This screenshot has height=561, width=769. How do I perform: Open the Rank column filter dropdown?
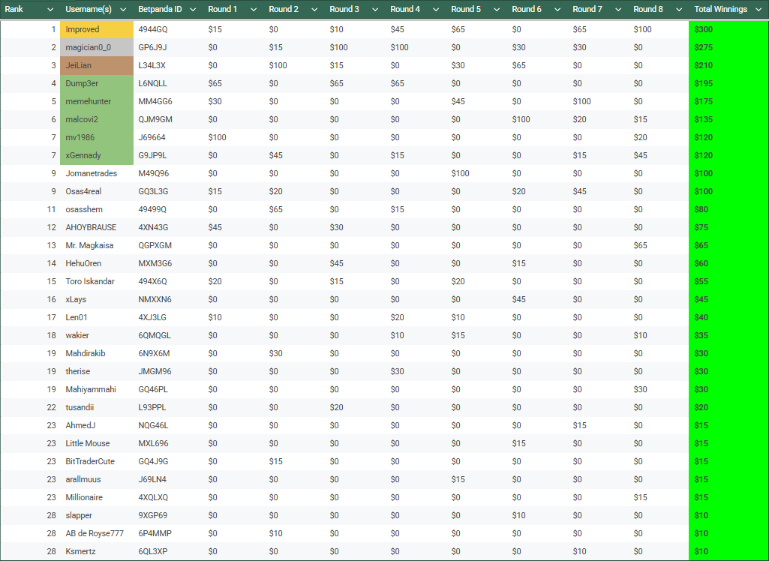point(50,10)
